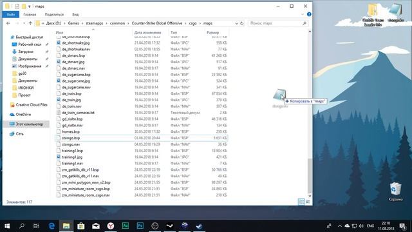Click scrollbar down arrow in file list

tap(310, 196)
